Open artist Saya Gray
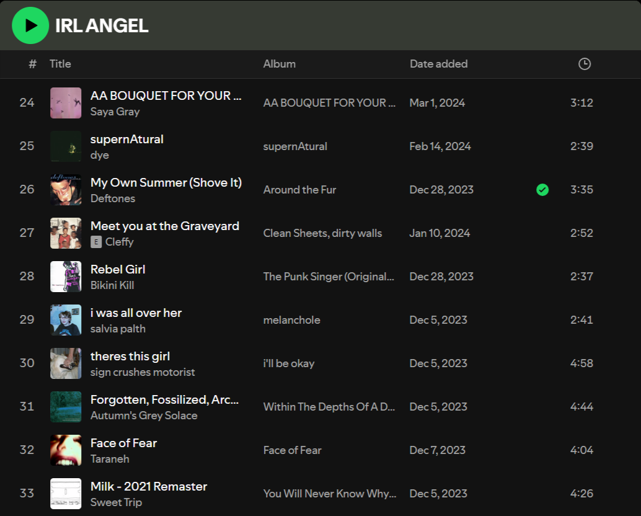 (x=115, y=112)
